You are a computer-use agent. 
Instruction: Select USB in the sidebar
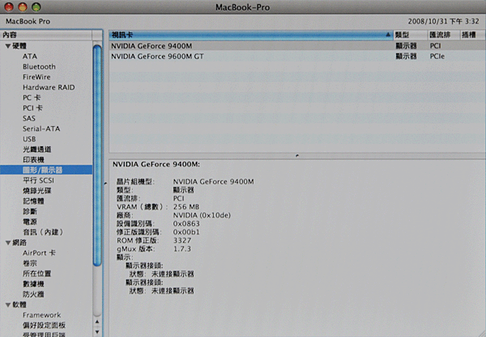pos(29,139)
